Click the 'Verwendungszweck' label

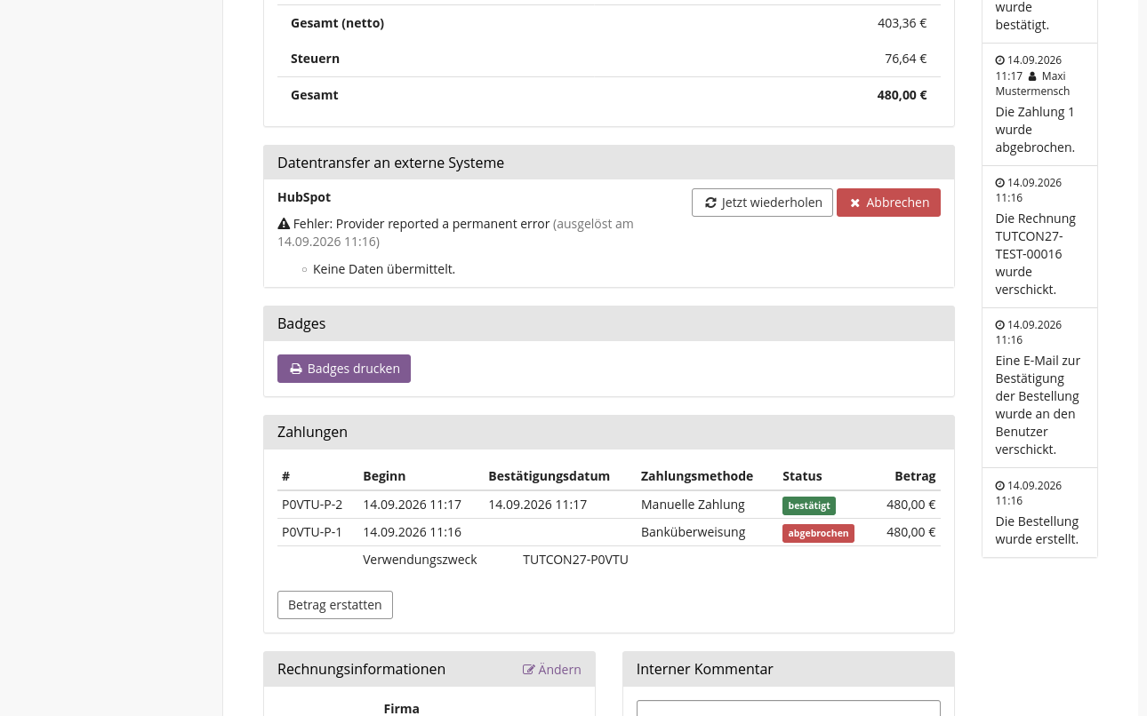420,560
